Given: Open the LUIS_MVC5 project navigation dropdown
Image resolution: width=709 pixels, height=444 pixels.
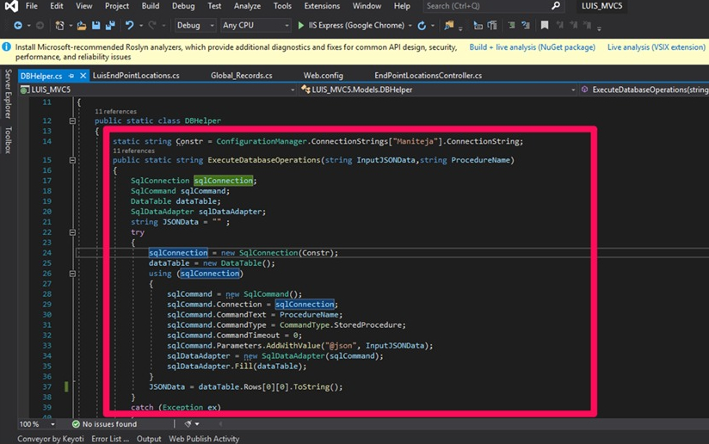Looking at the screenshot, I should click(158, 89).
